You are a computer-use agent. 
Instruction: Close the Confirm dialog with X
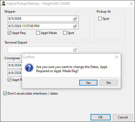[x=117, y=57]
